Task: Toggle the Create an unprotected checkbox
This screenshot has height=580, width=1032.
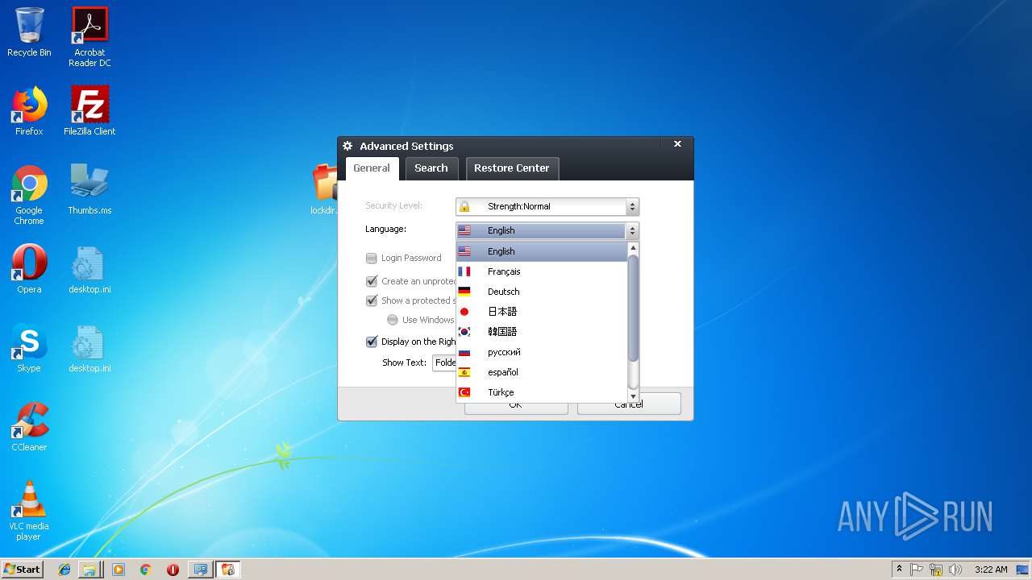Action: pyautogui.click(x=372, y=282)
